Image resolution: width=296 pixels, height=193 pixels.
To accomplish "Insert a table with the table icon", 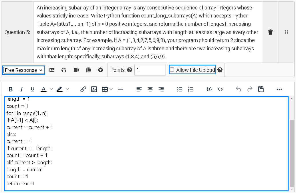I will coord(105,89).
